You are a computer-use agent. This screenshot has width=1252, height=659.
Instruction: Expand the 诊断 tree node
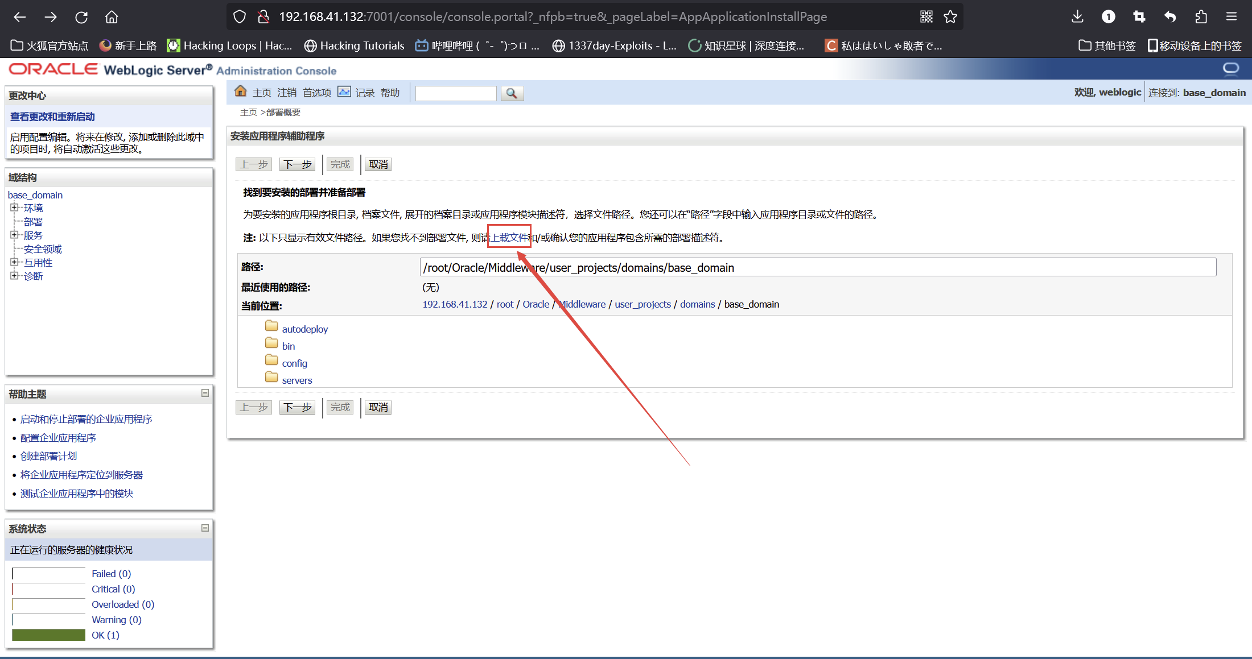click(x=14, y=276)
